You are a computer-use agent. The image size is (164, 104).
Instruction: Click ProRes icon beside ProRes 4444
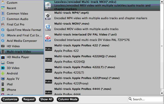48,92
